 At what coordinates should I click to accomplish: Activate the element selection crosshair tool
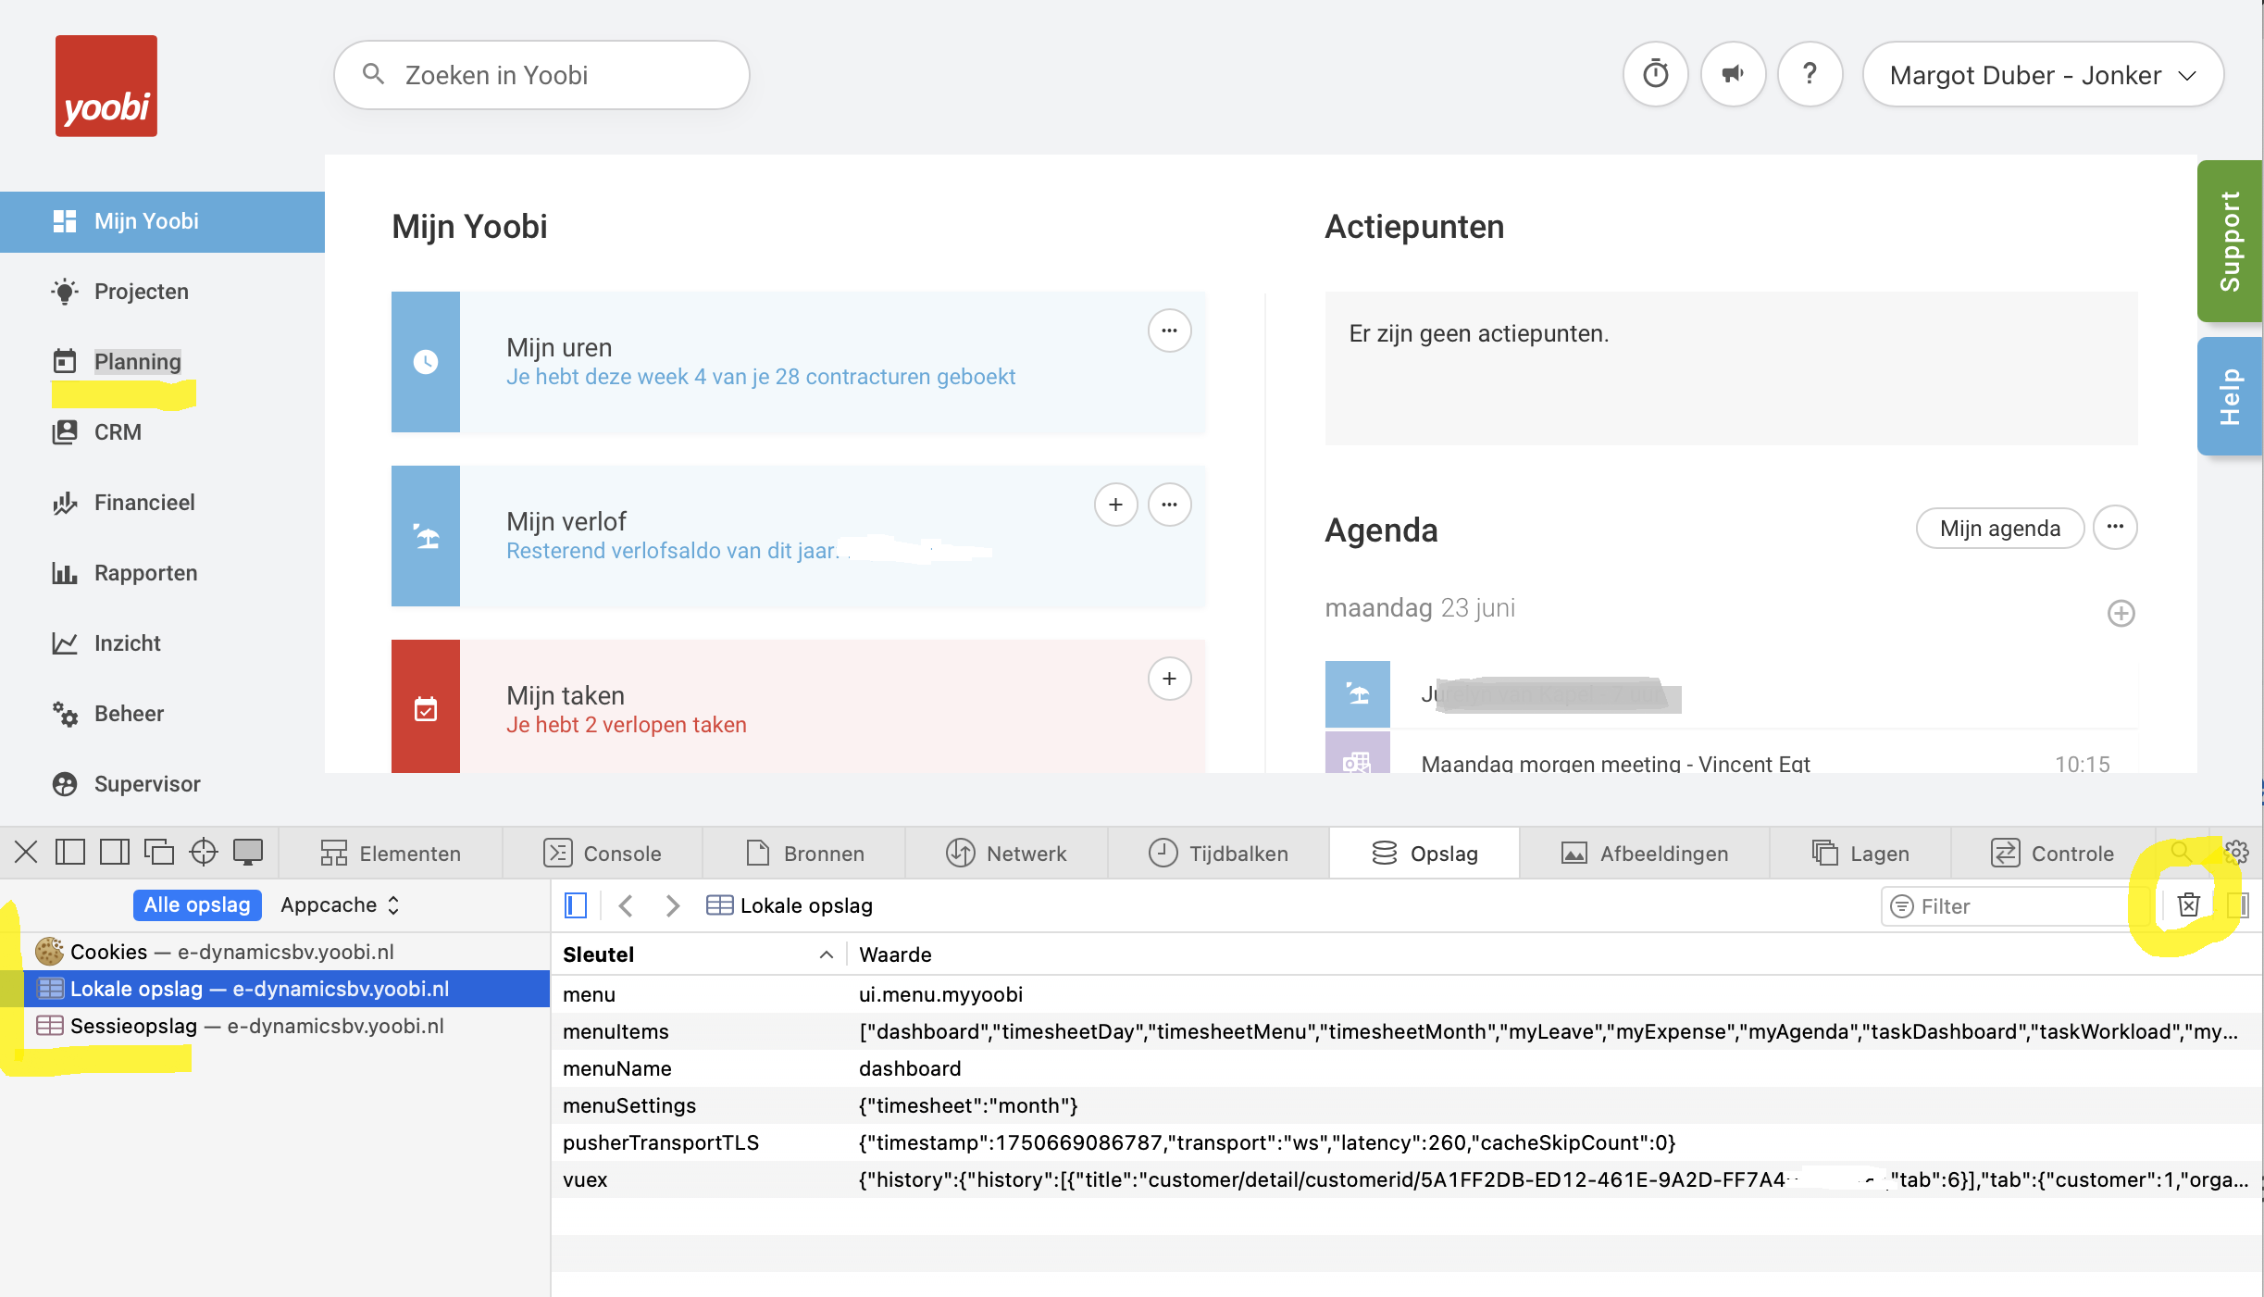point(203,852)
